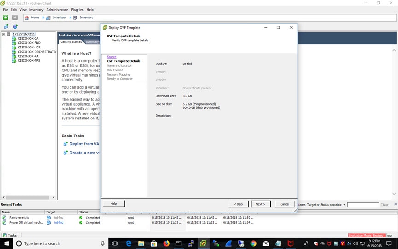The image size is (398, 249).
Task: Open Mail app from taskbar
Action: [265, 243]
